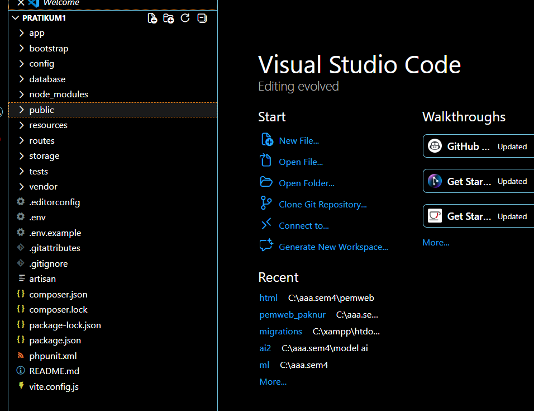534x411 pixels.
Task: Click the braces icon beside package.json
Action: (21, 339)
